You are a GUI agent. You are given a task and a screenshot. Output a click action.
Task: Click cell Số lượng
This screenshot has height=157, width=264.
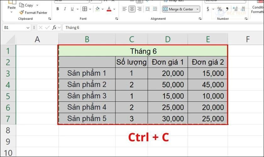coord(131,62)
